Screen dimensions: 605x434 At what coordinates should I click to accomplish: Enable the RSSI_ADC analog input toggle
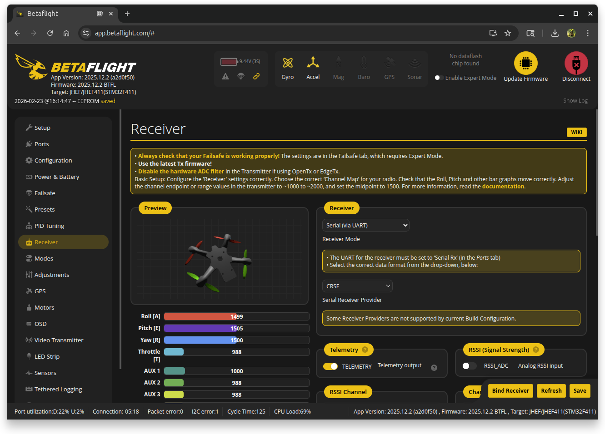[x=469, y=366]
